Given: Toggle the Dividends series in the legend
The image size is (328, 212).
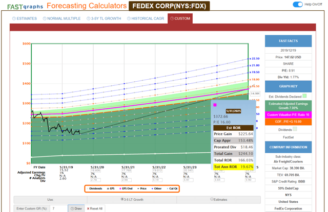Looking at the screenshot, I should [94, 189].
